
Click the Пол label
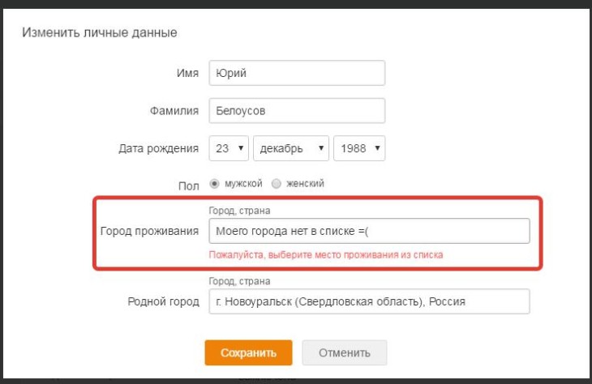click(x=188, y=185)
